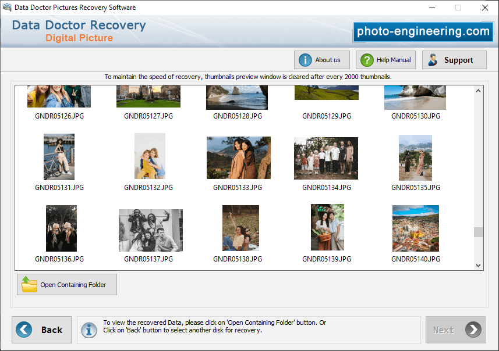Open the About us button

[322, 60]
